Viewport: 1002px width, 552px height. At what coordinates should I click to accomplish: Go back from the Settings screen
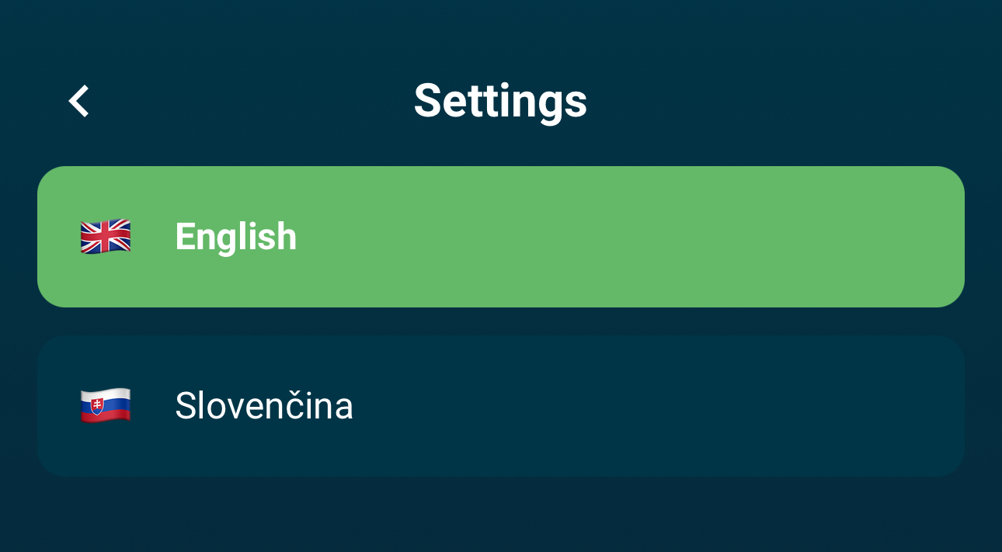[79, 101]
